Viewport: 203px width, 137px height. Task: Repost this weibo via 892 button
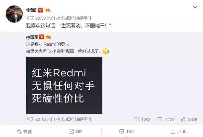(75, 132)
